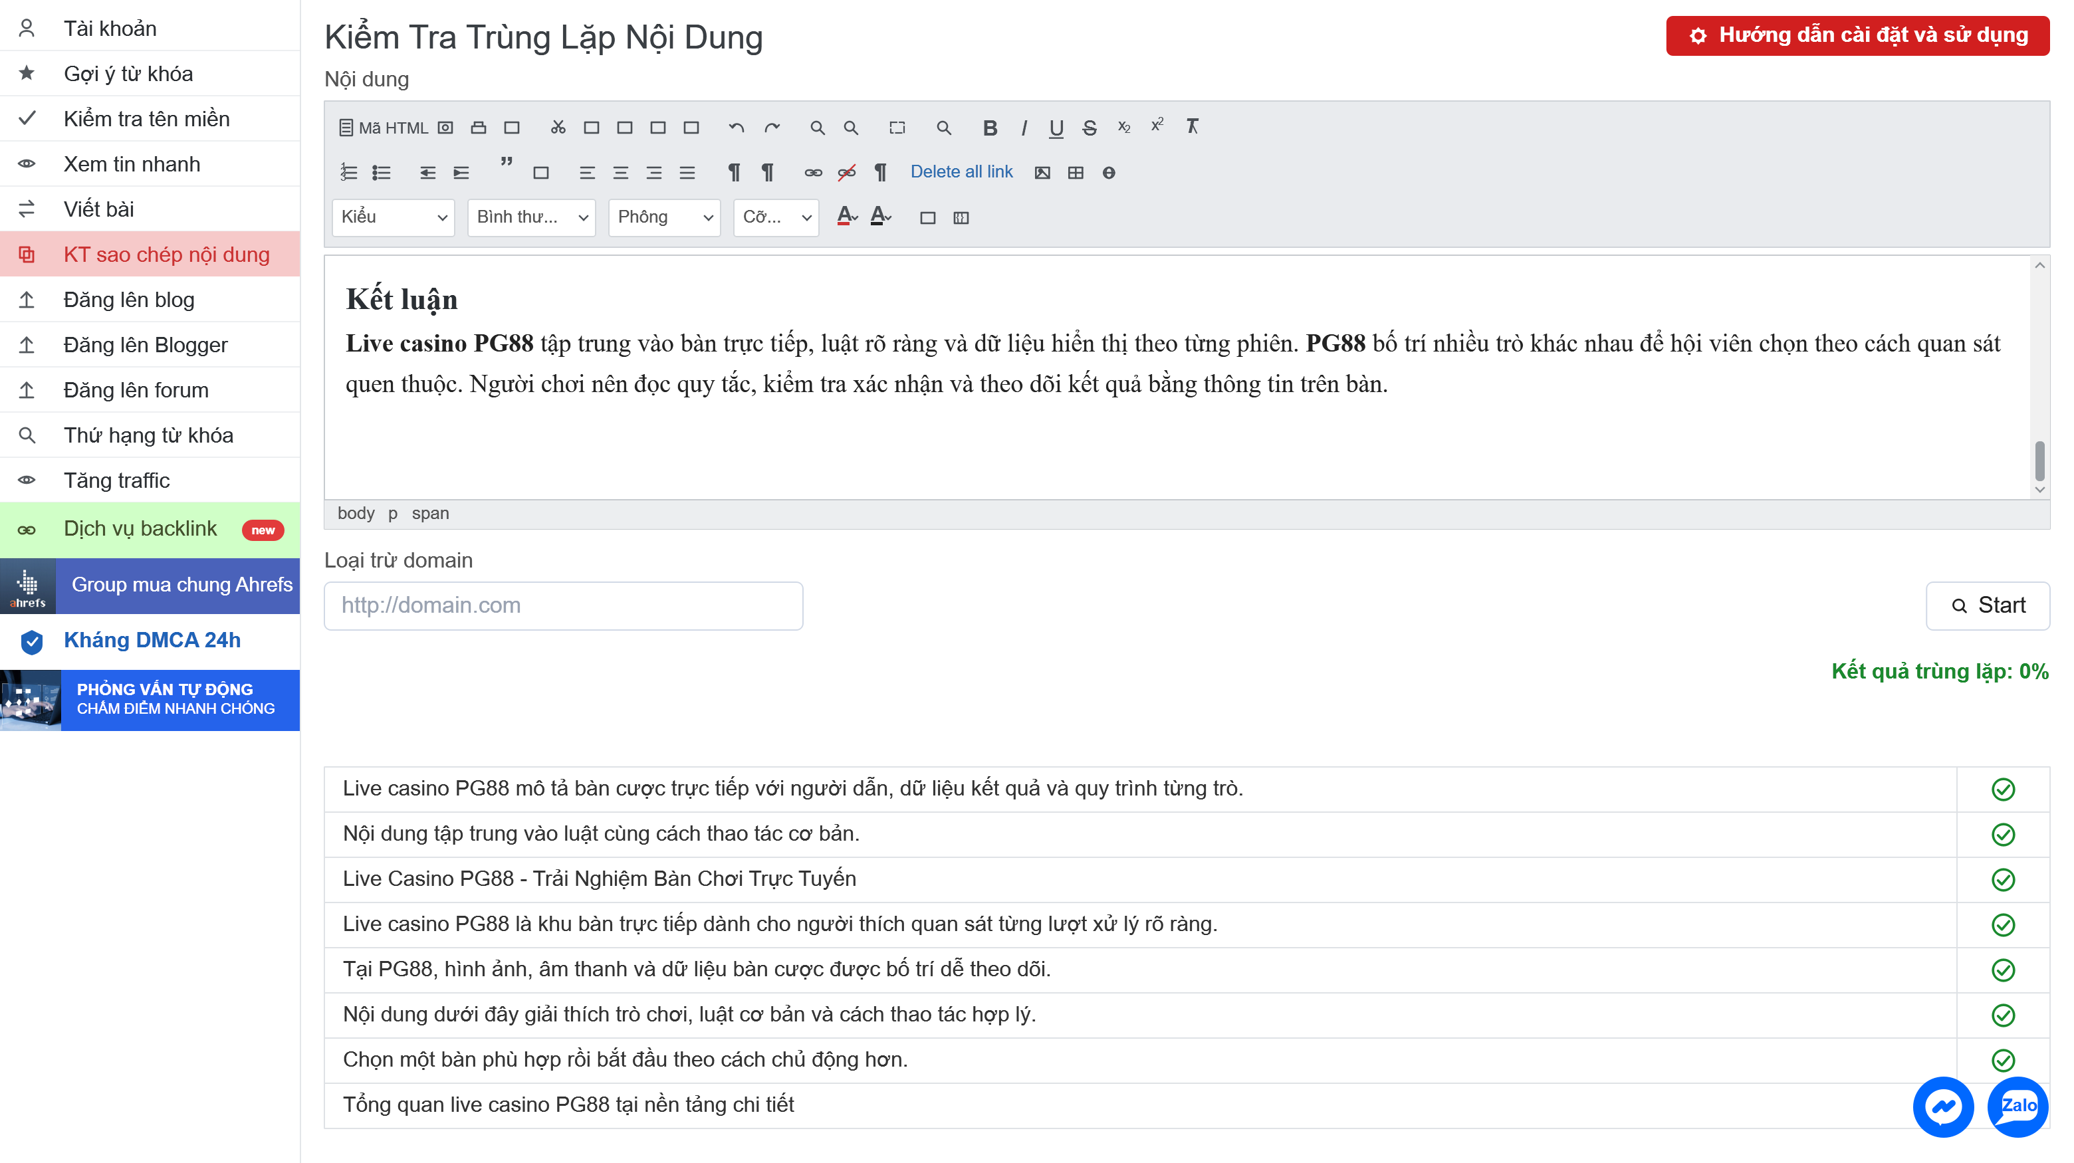Toggle strikethrough formatting
Viewport: 2074px width, 1163px height.
coord(1090,127)
